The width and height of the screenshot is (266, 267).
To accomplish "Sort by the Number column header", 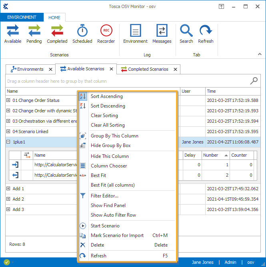I will tap(211, 155).
